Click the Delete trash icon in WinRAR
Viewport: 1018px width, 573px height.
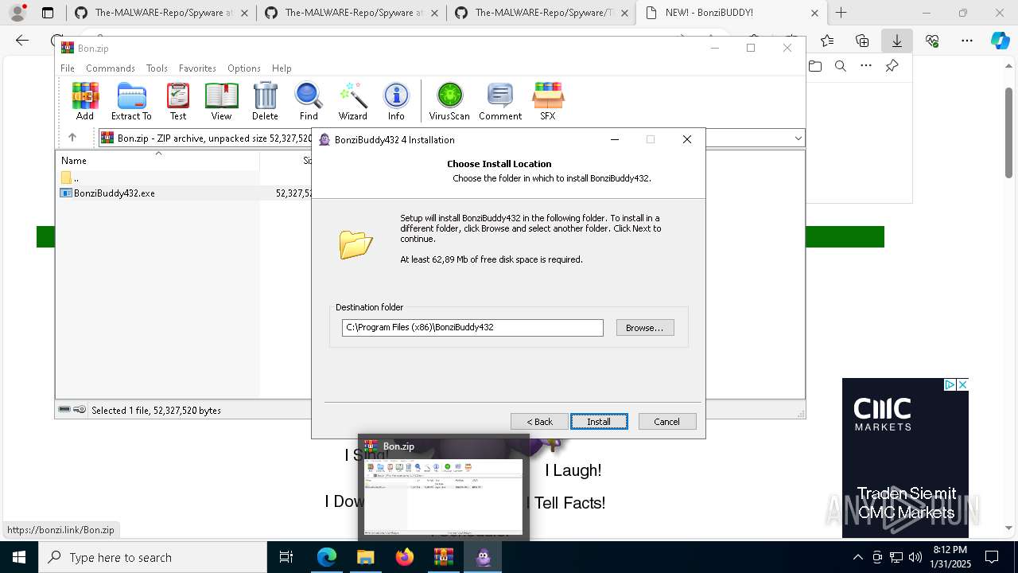point(265,101)
